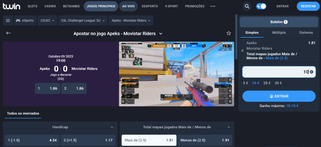Open the more options ellipsis menu
321x147 pixels.
[213, 6]
